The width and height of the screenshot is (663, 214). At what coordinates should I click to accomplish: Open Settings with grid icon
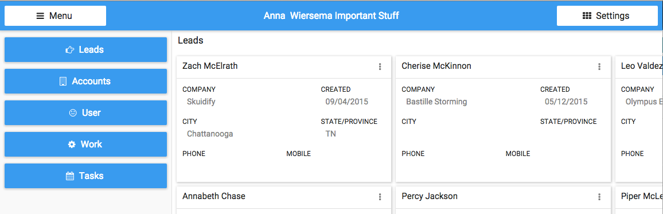607,16
